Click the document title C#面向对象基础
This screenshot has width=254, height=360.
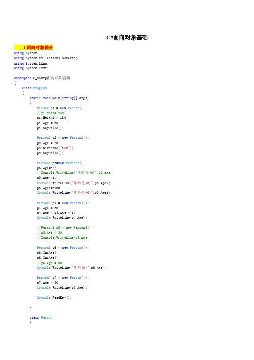pyautogui.click(x=127, y=37)
